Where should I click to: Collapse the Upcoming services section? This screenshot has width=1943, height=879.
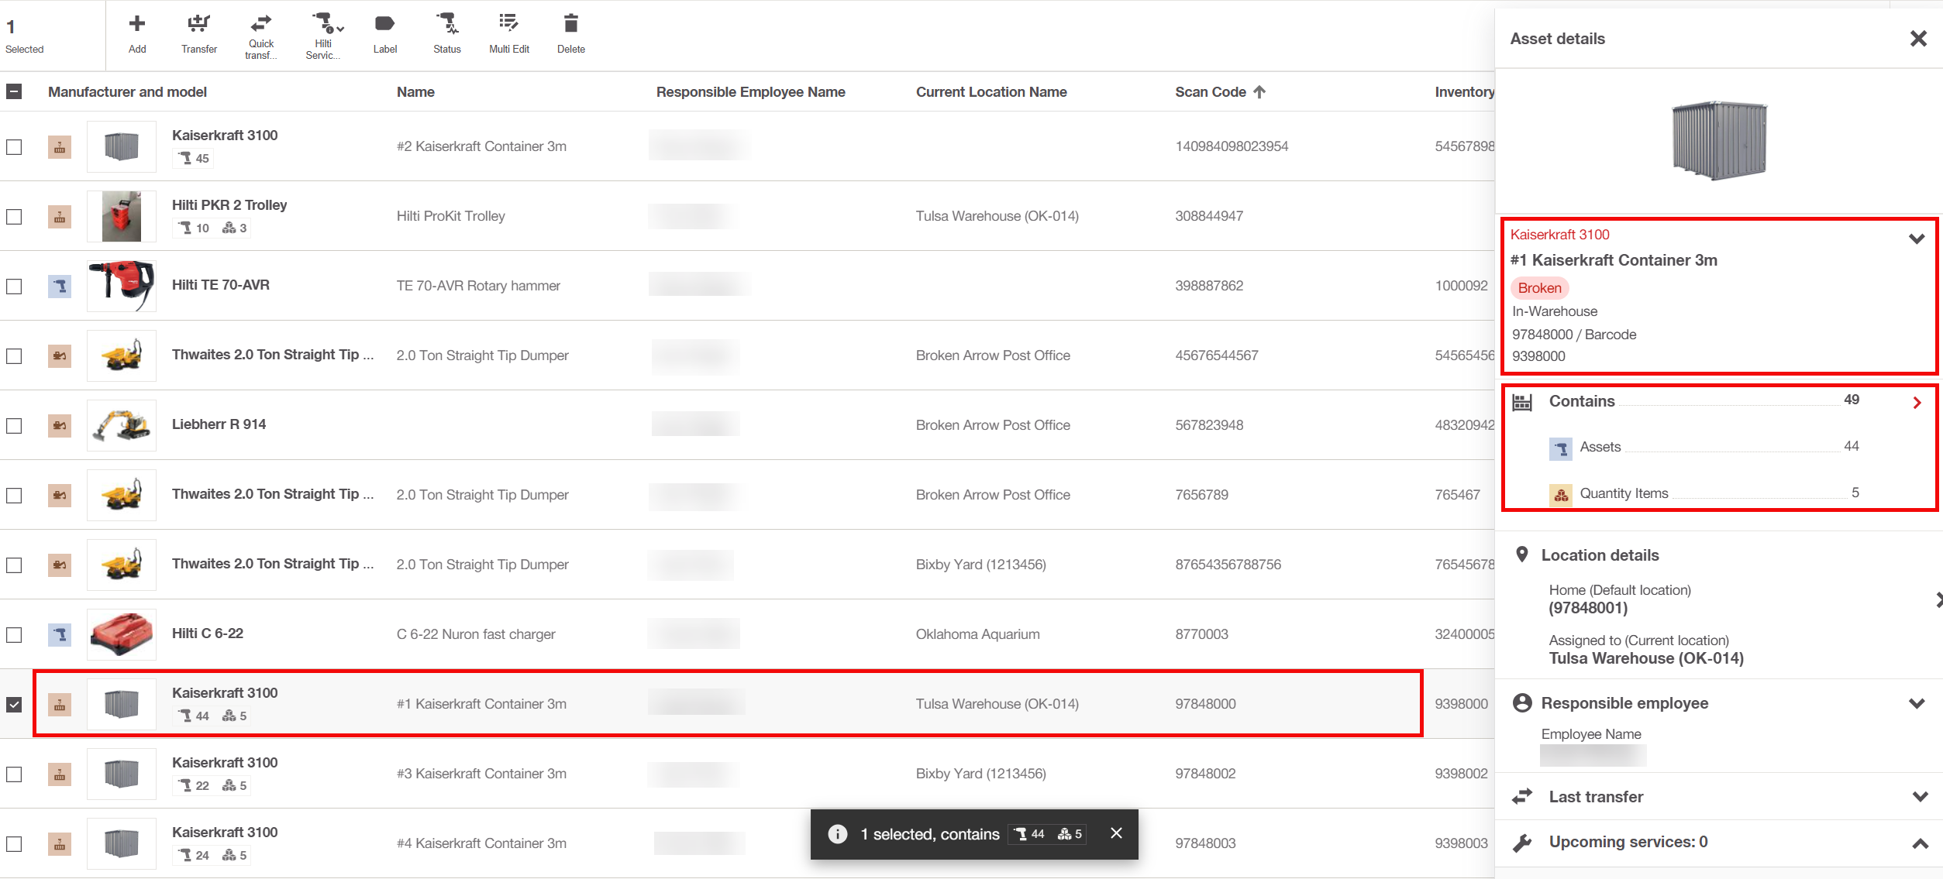(x=1920, y=843)
